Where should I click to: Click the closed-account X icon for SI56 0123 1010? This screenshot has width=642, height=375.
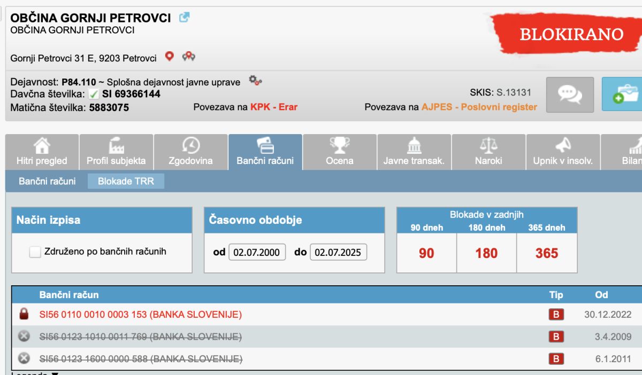[x=24, y=337]
